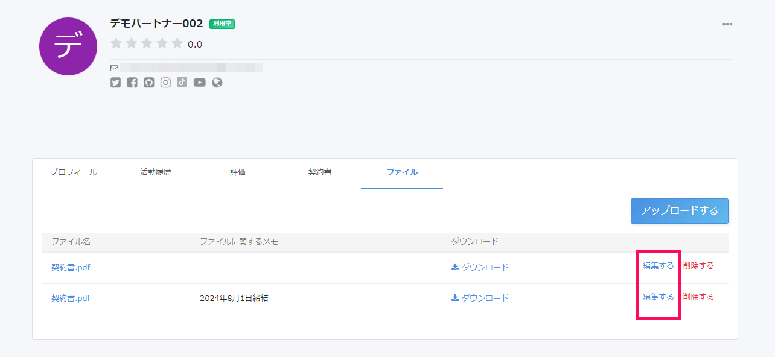Open the three-dot more options menu

[x=727, y=24]
